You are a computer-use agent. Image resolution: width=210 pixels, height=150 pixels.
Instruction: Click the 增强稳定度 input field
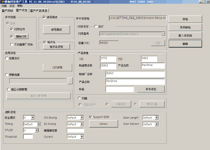pos(76,130)
